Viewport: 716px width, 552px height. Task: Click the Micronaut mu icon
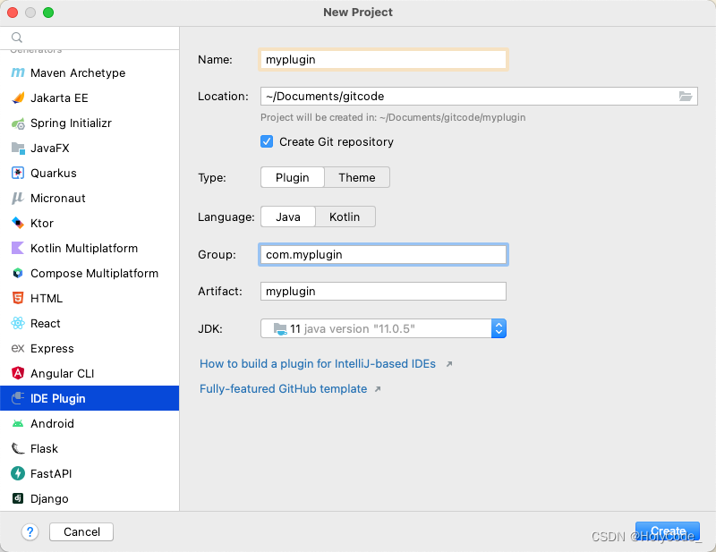(x=18, y=198)
